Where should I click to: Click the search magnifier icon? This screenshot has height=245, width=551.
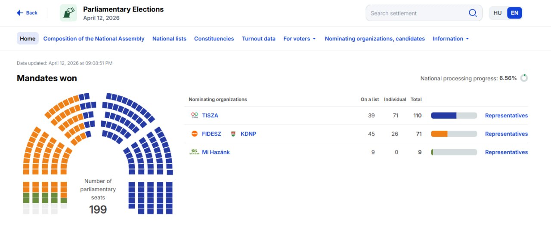click(x=472, y=13)
